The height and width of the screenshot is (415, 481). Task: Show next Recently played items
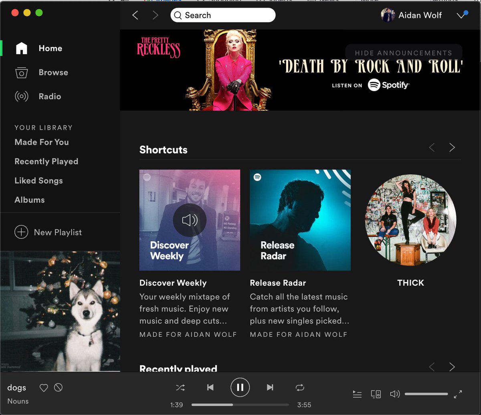point(452,367)
